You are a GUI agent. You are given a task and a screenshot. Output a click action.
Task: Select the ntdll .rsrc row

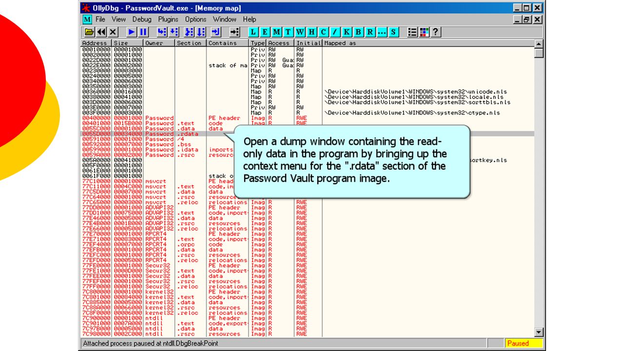(x=307, y=334)
